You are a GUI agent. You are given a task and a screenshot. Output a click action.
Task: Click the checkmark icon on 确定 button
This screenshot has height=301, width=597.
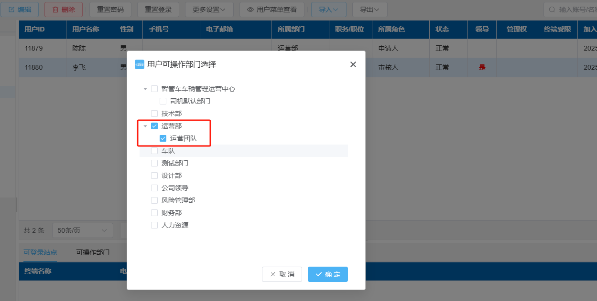point(319,274)
